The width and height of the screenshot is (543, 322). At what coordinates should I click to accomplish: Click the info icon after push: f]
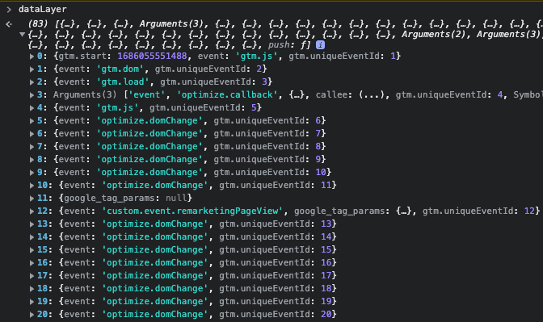coord(320,45)
